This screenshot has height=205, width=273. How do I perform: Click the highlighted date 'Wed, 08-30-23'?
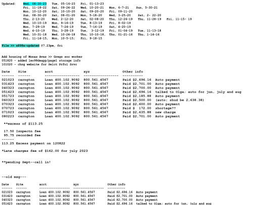35,4
